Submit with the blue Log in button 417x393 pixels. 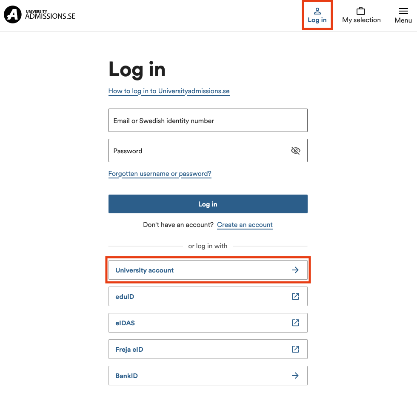pyautogui.click(x=208, y=204)
